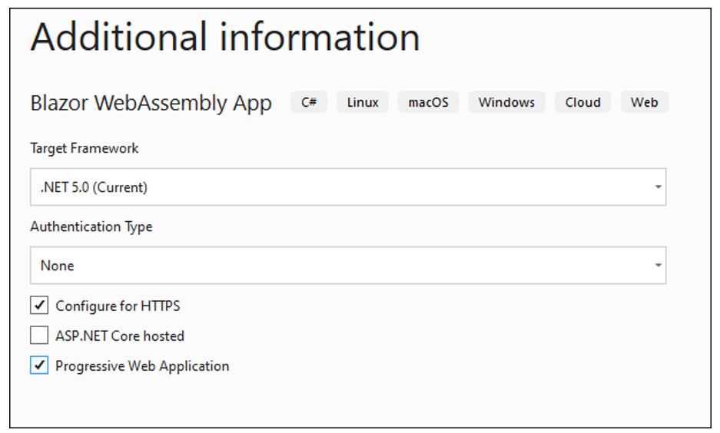Click the Additional information heading
Viewport: 720px width, 433px height.
(225, 37)
